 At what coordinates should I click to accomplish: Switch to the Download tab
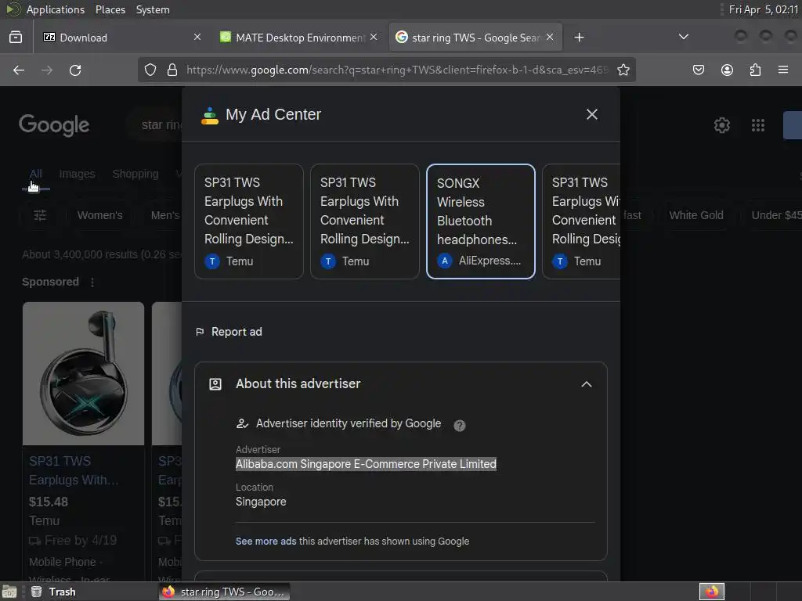pos(121,38)
